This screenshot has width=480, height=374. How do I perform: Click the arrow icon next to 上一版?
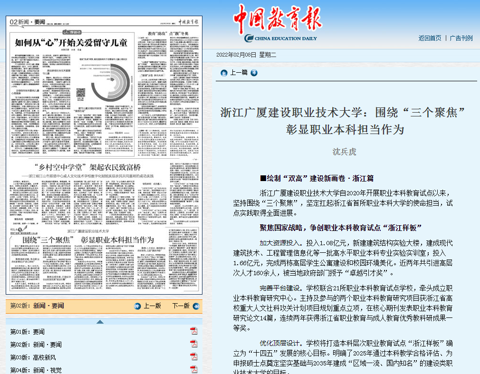coord(137,306)
